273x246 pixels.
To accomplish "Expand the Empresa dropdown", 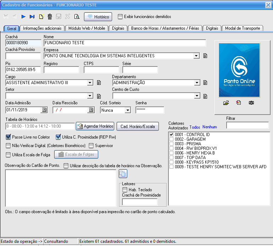I will click(x=196, y=56).
